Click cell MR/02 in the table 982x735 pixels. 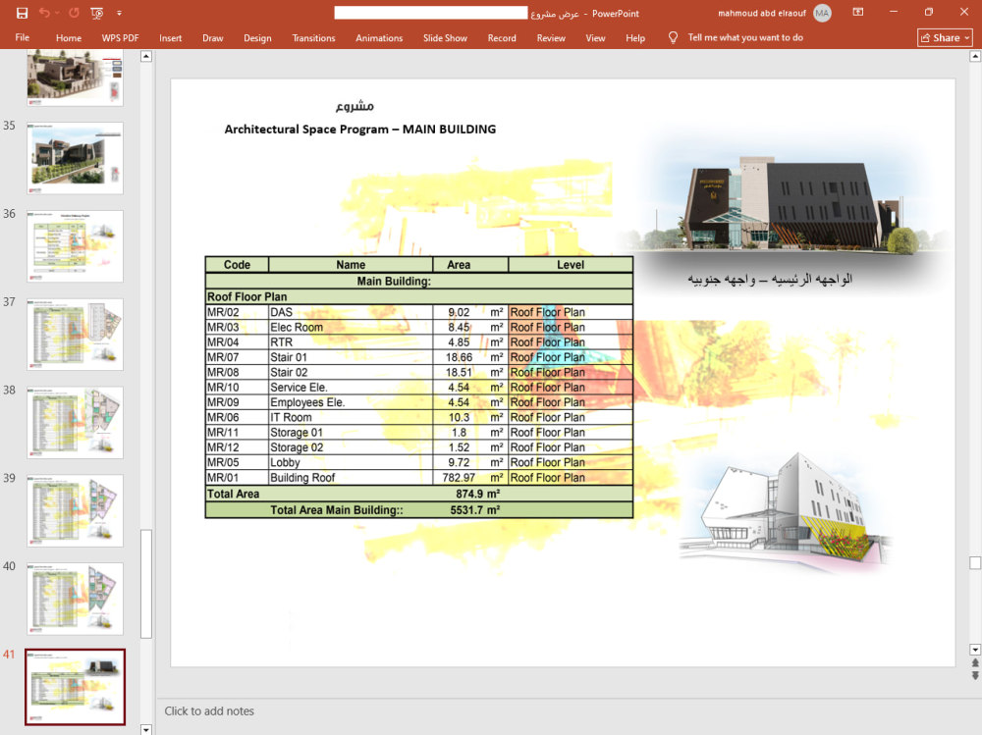tap(237, 312)
